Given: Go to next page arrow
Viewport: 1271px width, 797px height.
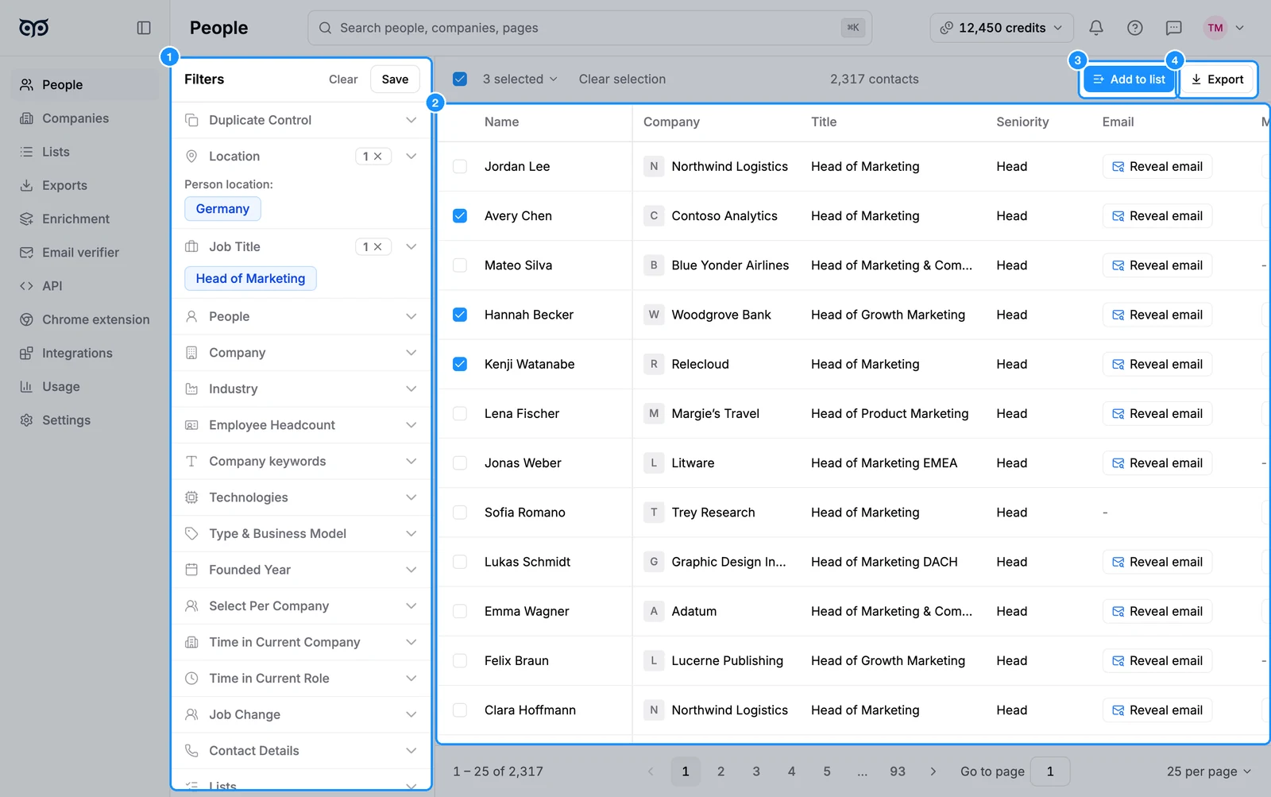Looking at the screenshot, I should point(933,772).
